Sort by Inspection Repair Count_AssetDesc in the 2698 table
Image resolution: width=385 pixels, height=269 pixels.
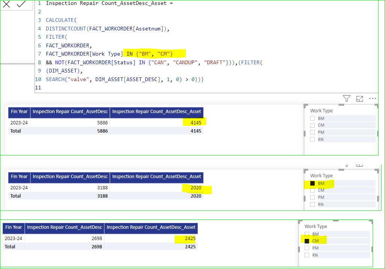point(64,227)
